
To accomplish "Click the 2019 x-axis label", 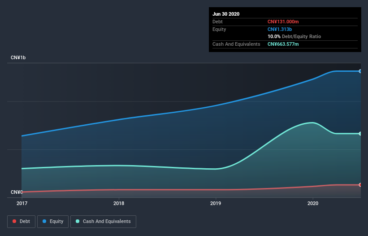I will [x=216, y=203].
